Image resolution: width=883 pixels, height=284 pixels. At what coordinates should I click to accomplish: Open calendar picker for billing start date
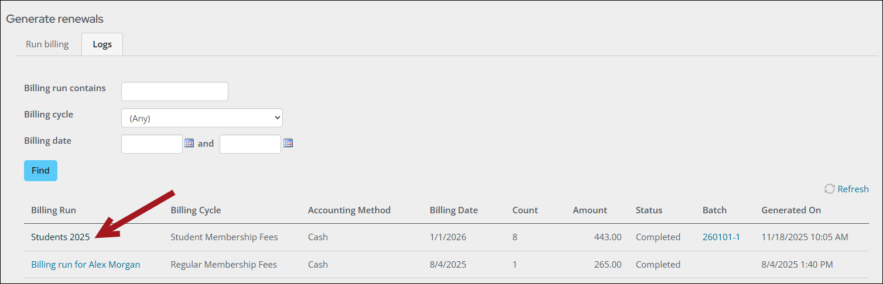click(x=189, y=143)
